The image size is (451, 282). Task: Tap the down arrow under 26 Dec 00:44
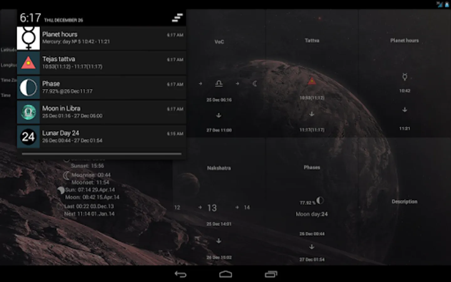(x=312, y=247)
